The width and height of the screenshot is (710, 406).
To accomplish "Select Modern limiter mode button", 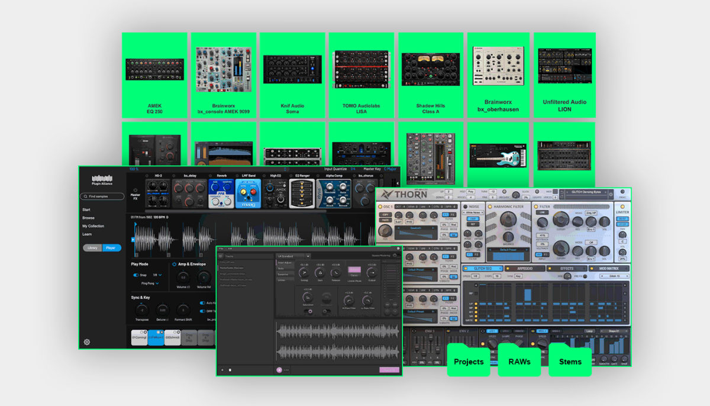I will click(354, 269).
